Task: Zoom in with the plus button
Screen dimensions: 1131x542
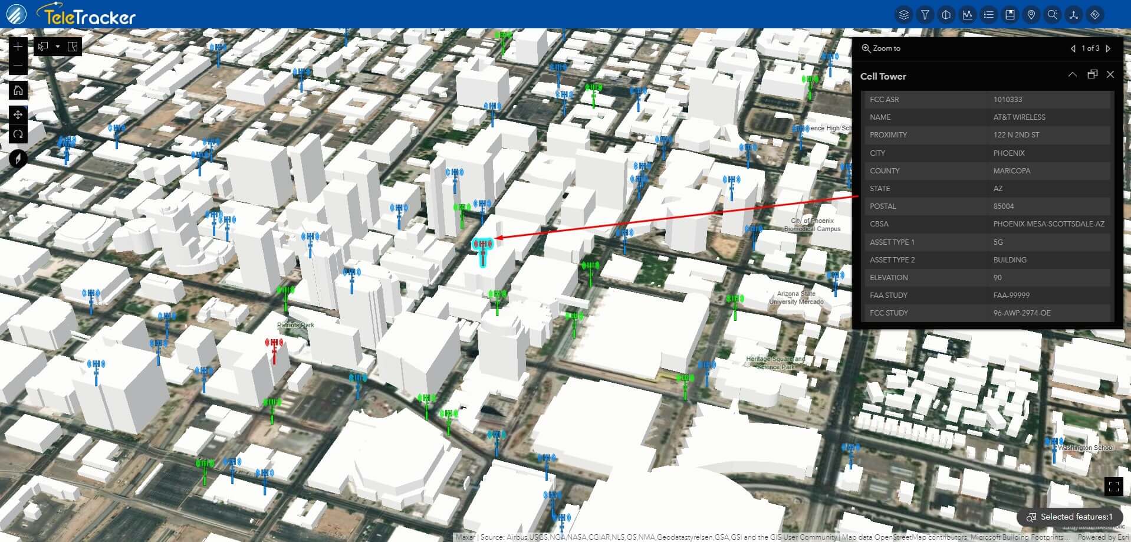Action: tap(18, 47)
